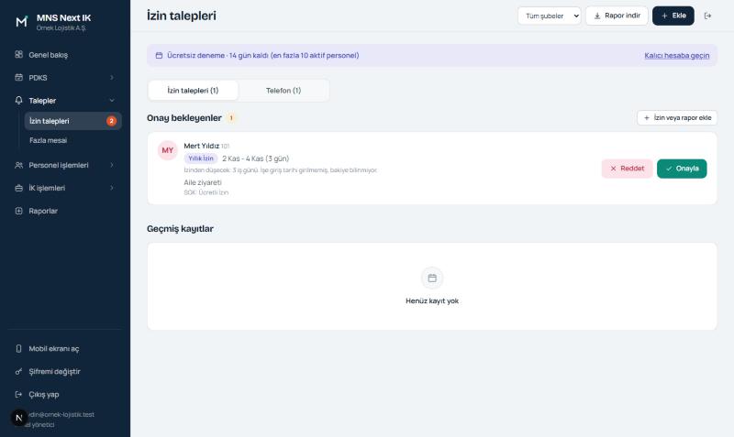734x437 pixels.
Task: Switch to Telefon (1) tab
Action: pyautogui.click(x=284, y=90)
